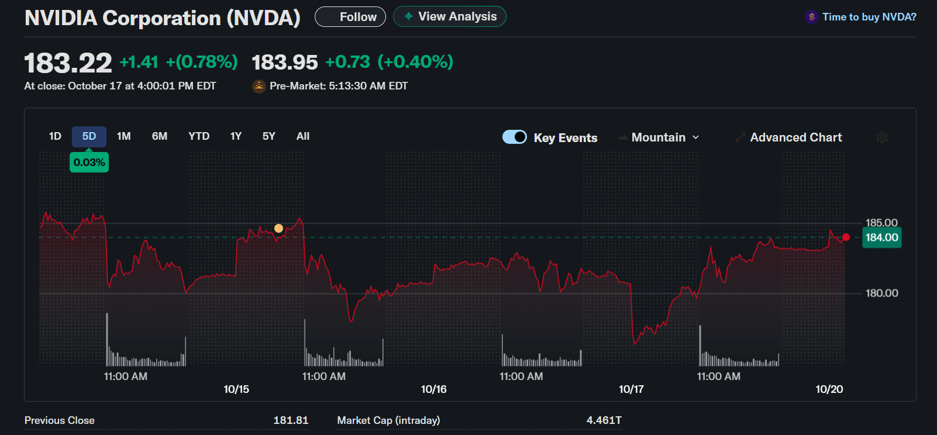Expand the chart type options chevron
This screenshot has height=435, width=937.
pyautogui.click(x=695, y=137)
